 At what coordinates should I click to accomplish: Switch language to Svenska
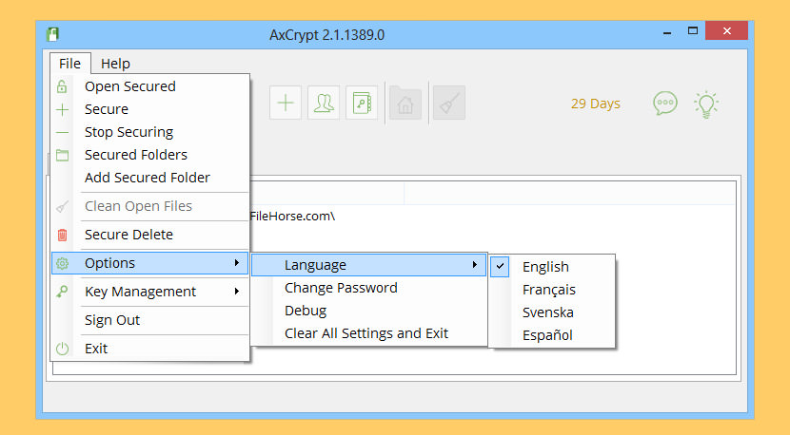(553, 312)
